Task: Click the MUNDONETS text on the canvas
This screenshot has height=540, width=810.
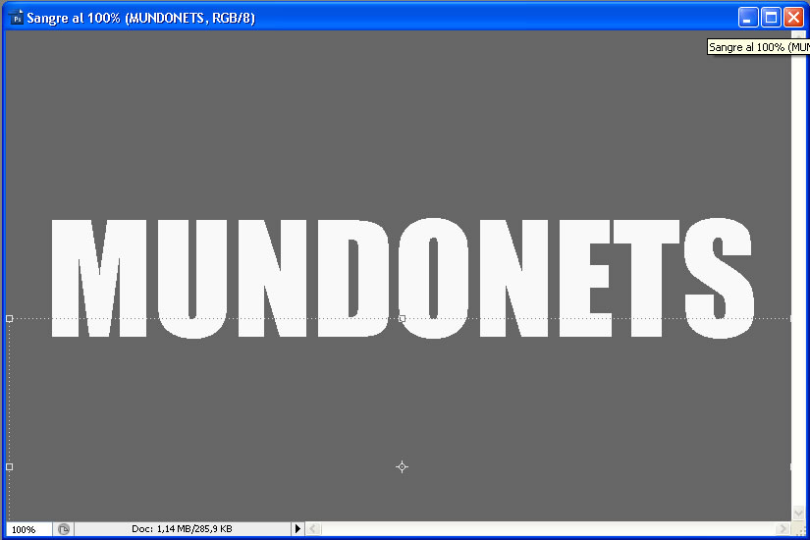Action: click(x=403, y=278)
